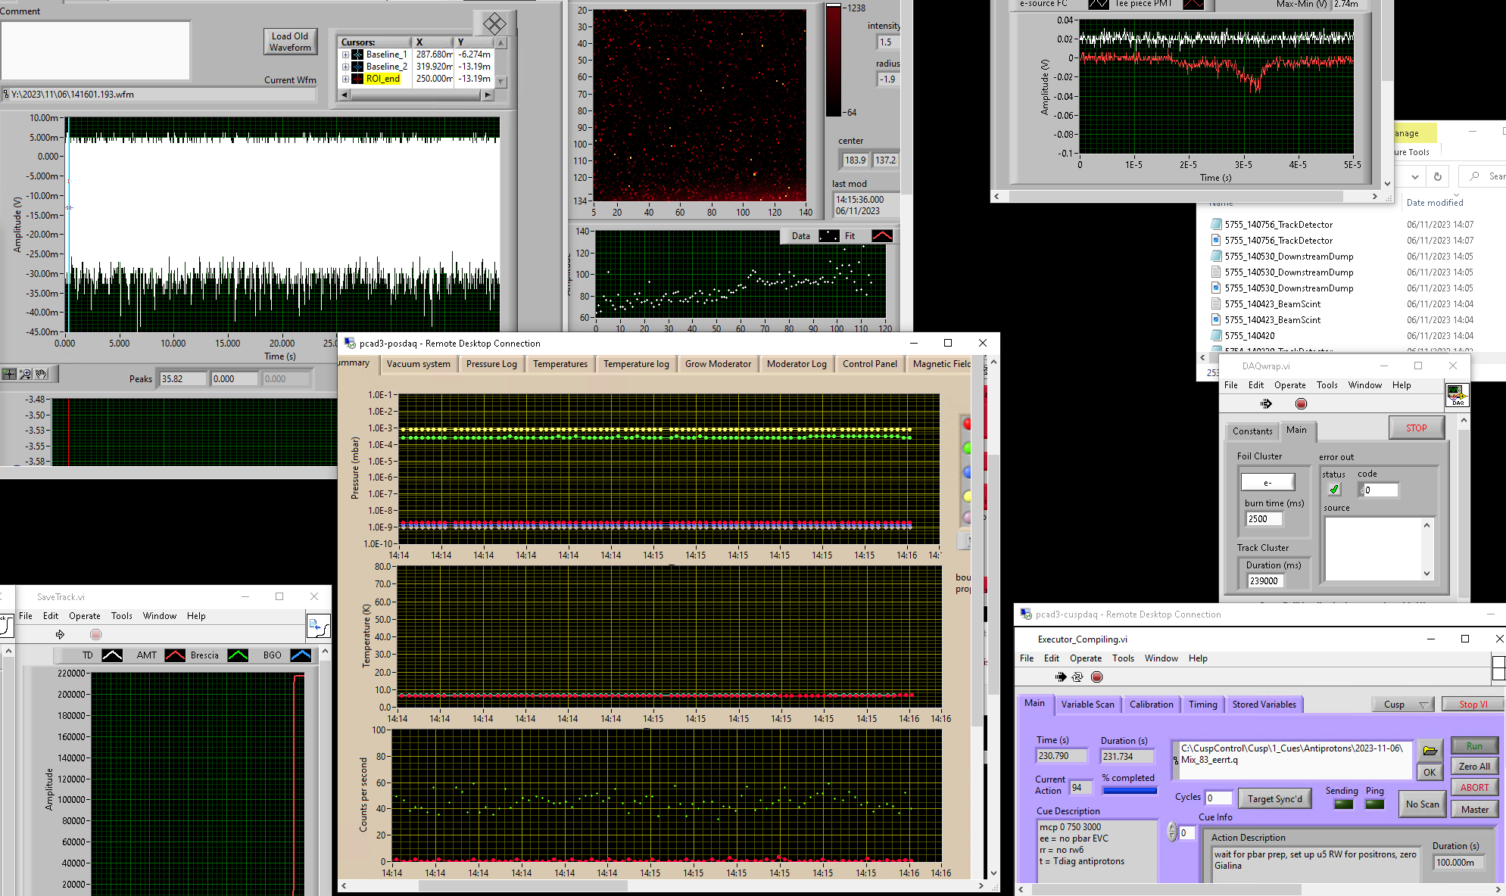Click the cursor mover diamond icon
This screenshot has height=896, width=1506.
[x=494, y=23]
